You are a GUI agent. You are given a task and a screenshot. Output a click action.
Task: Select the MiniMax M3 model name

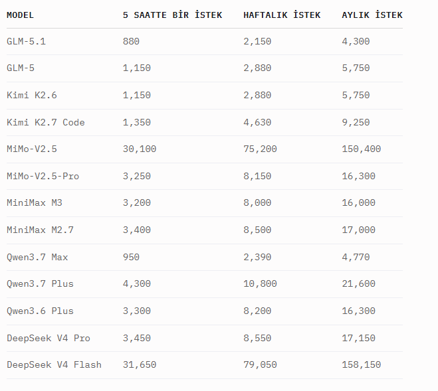pos(35,202)
